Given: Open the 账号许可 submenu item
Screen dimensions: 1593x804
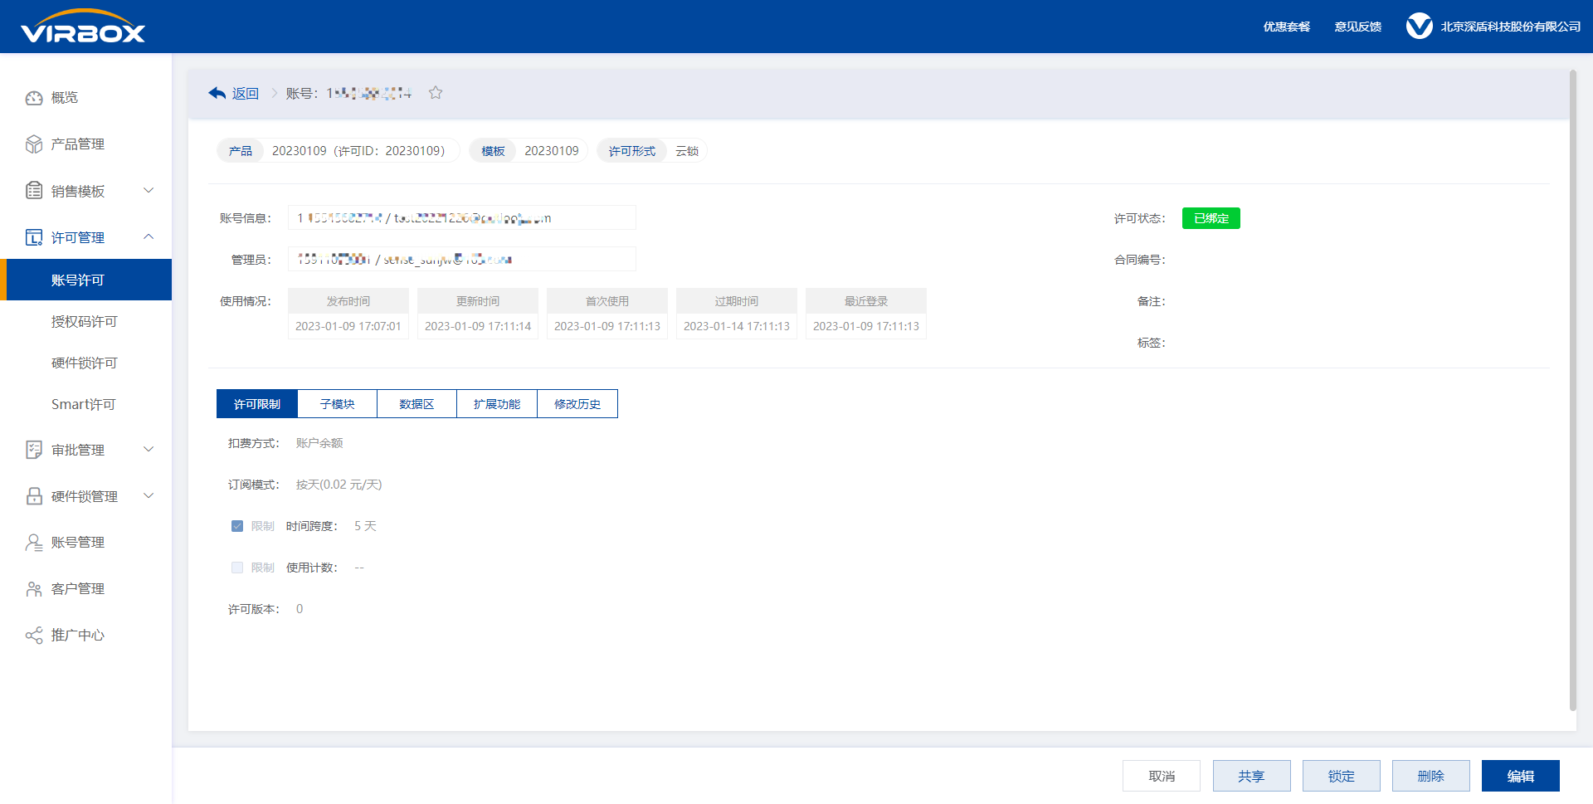Looking at the screenshot, I should coord(86,280).
